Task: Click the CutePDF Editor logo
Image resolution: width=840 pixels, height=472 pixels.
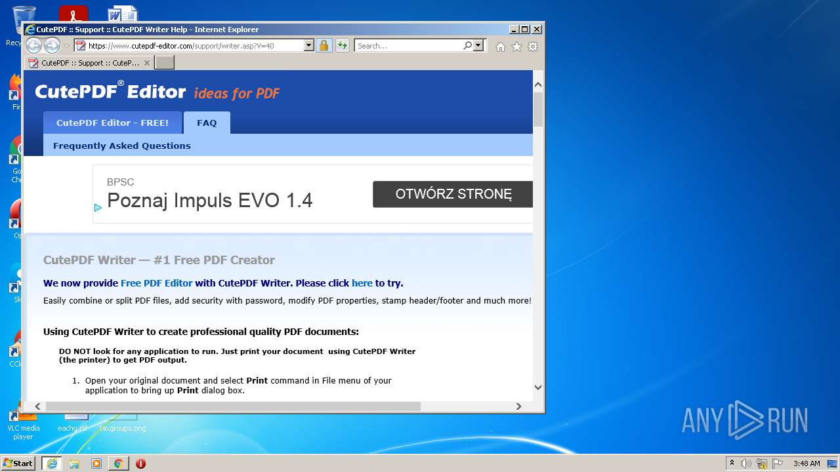Action: tap(110, 92)
